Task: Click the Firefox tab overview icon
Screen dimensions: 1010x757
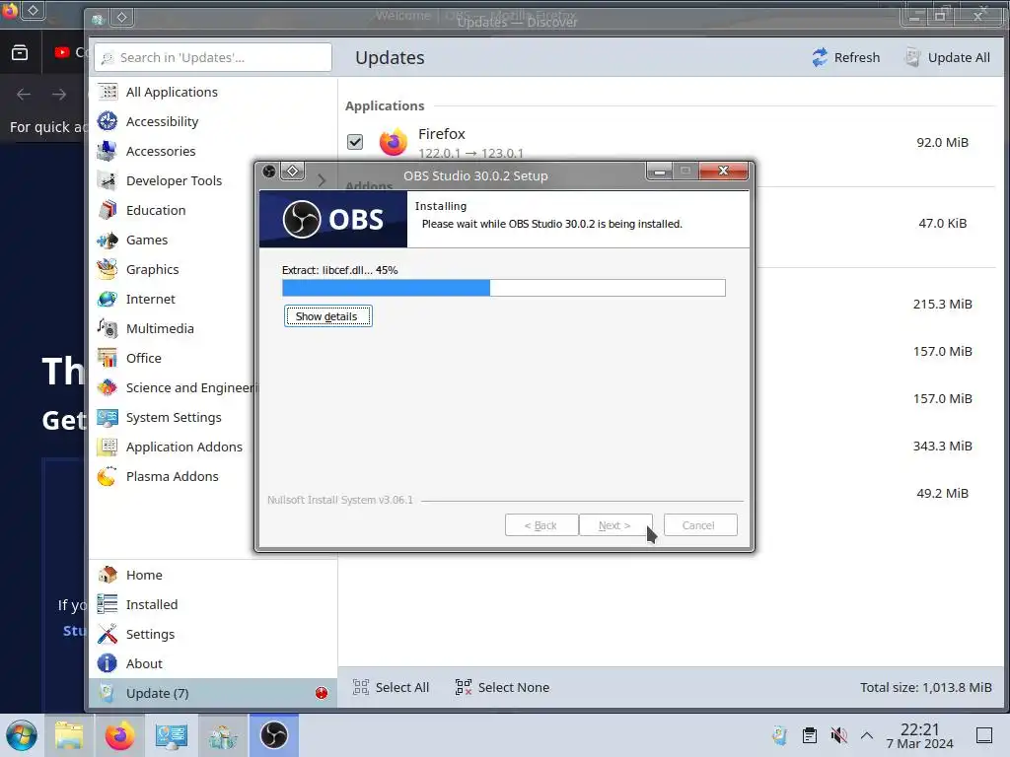Action: [20, 53]
